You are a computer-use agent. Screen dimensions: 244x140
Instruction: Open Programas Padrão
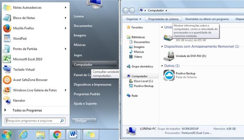[87, 94]
